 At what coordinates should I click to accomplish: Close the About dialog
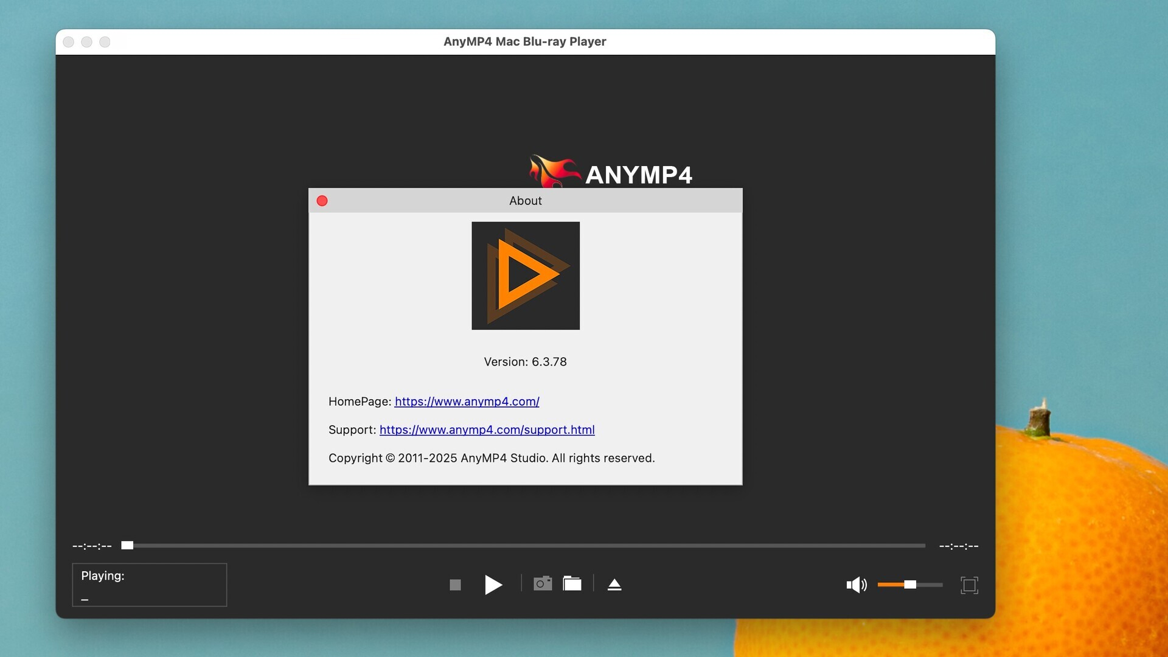click(322, 200)
